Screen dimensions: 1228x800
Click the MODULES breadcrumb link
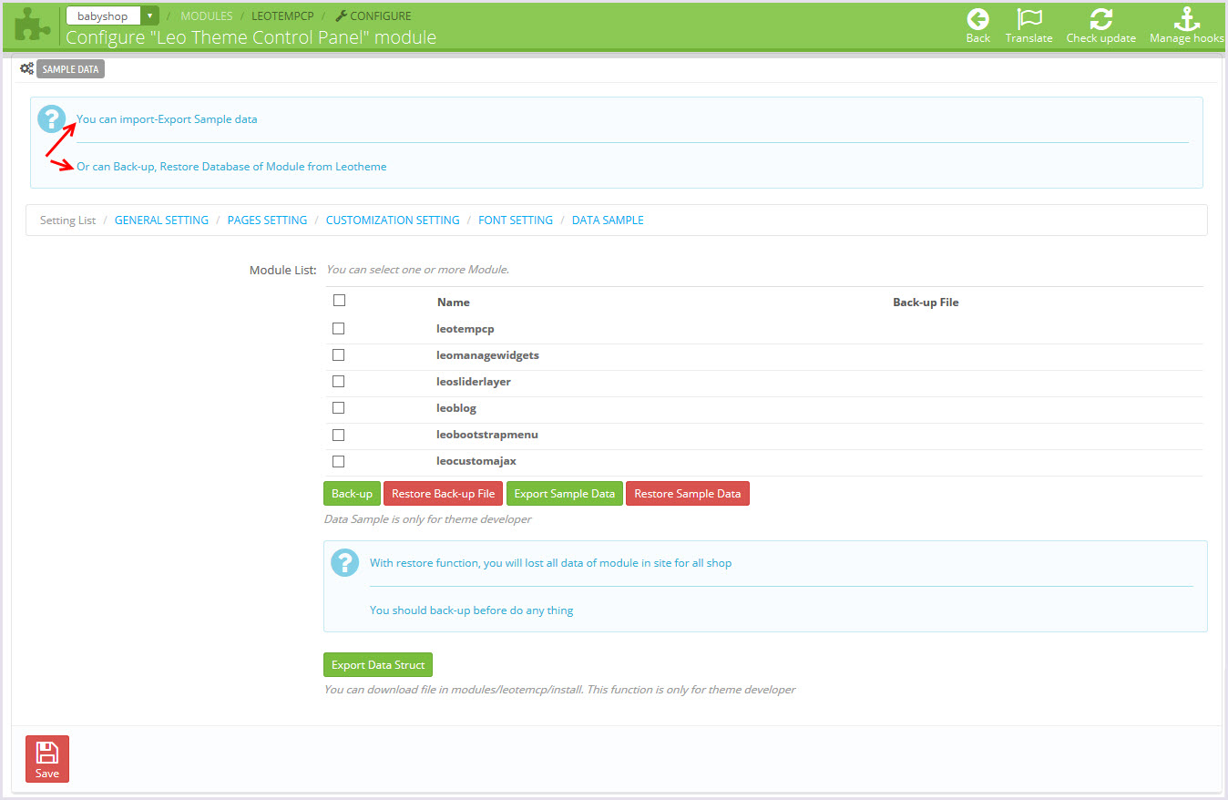point(207,15)
